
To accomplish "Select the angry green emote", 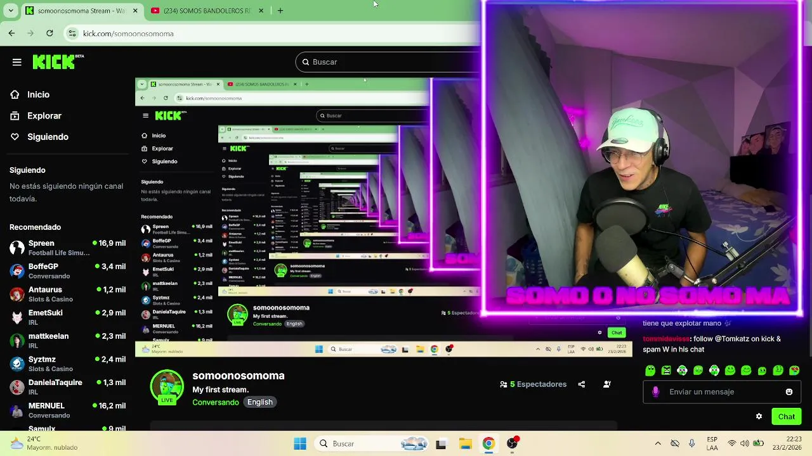I will click(x=666, y=370).
